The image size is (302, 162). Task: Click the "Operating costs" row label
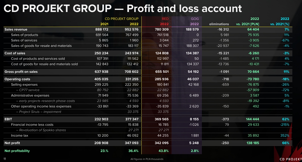pyautogui.click(x=17, y=79)
